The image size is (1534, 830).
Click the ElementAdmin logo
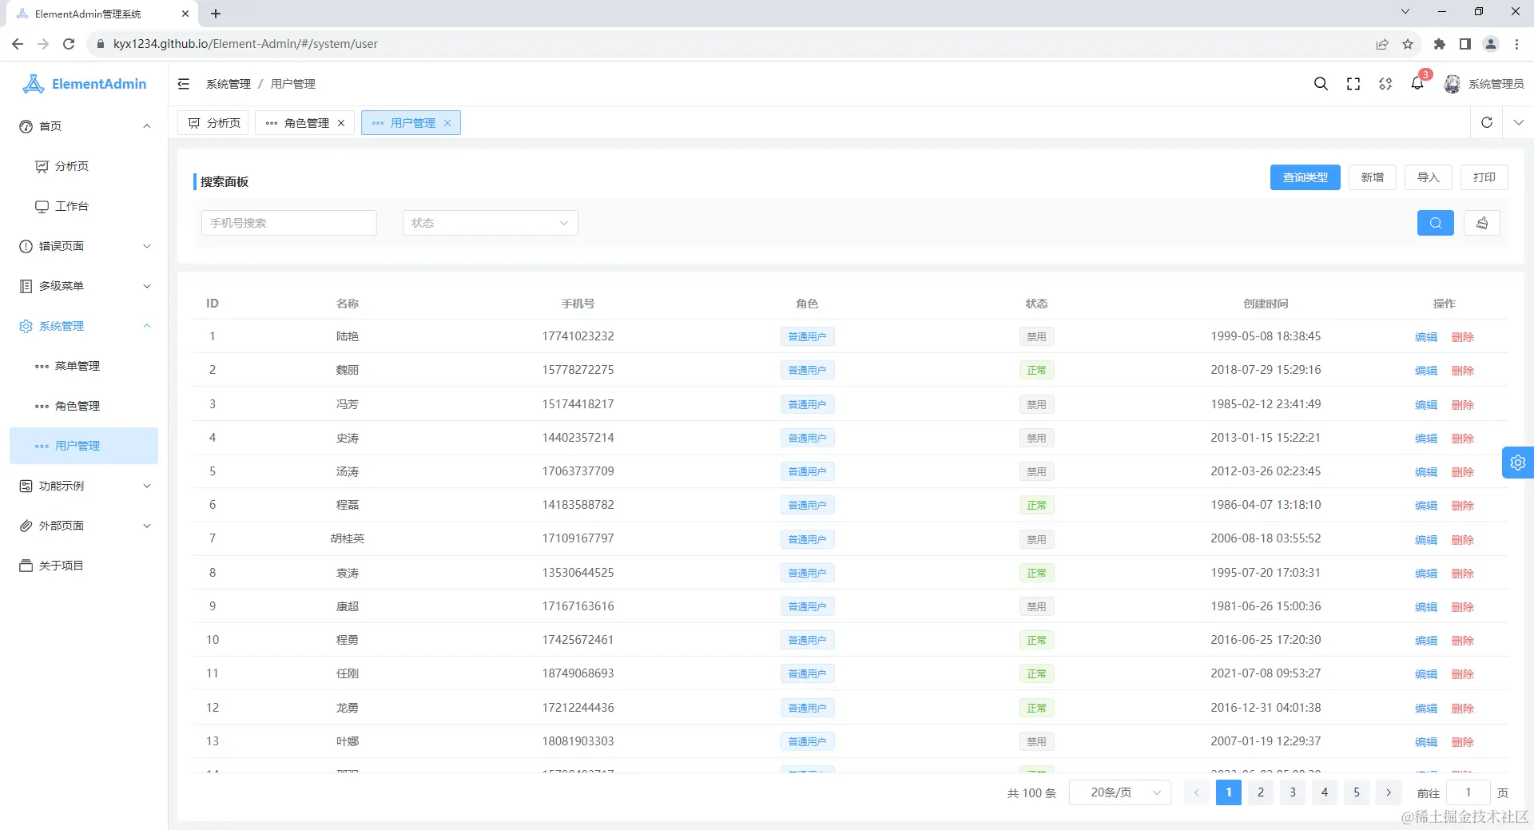[x=85, y=84]
